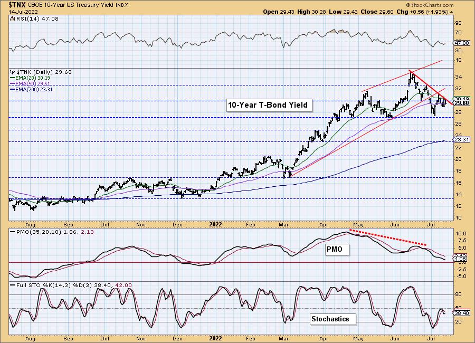Screen dimensions: 475x343
Task: Click the small icon left of RSI(14)
Action: [12, 19]
